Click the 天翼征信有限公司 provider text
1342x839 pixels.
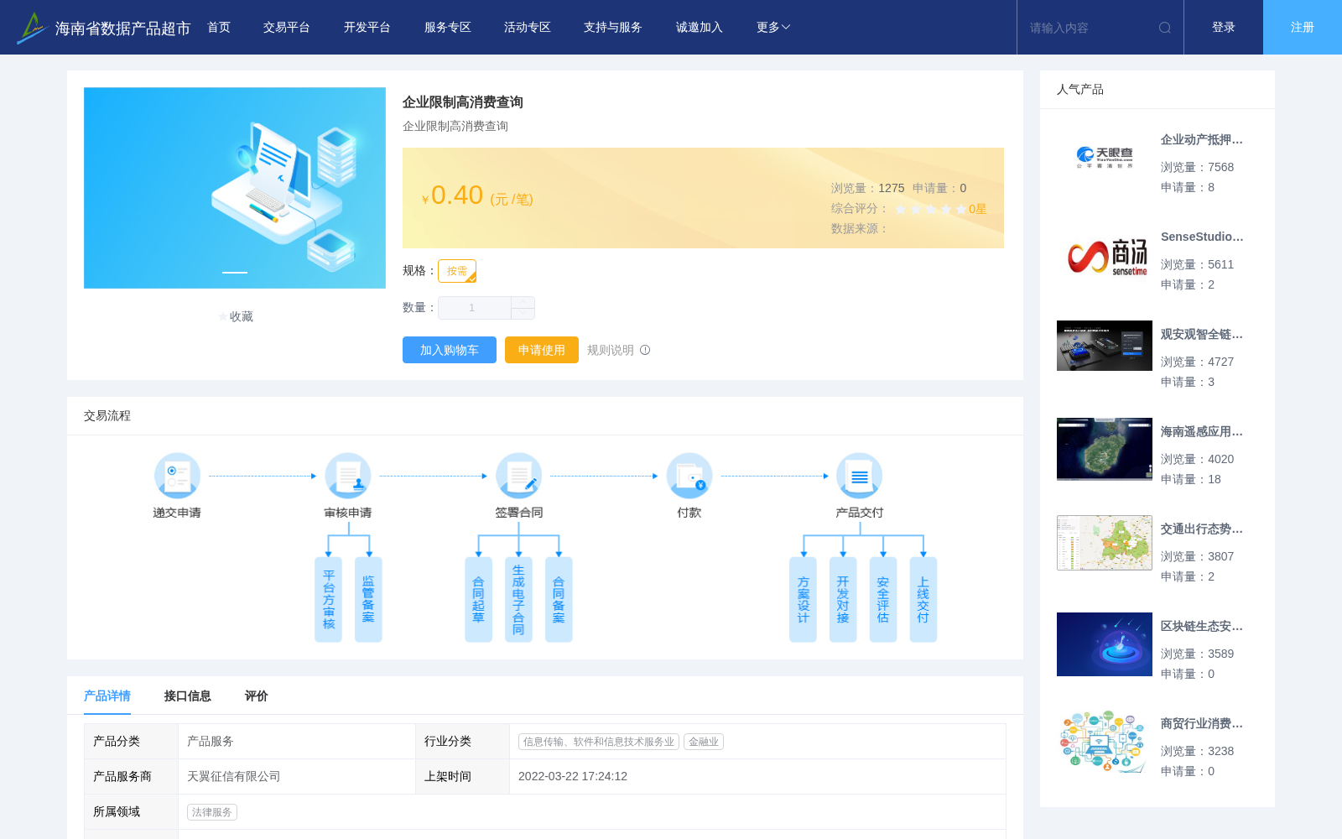coord(234,777)
